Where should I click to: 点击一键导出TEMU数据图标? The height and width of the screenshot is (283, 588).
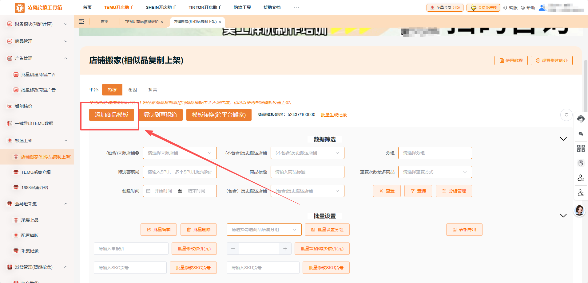pyautogui.click(x=9, y=123)
